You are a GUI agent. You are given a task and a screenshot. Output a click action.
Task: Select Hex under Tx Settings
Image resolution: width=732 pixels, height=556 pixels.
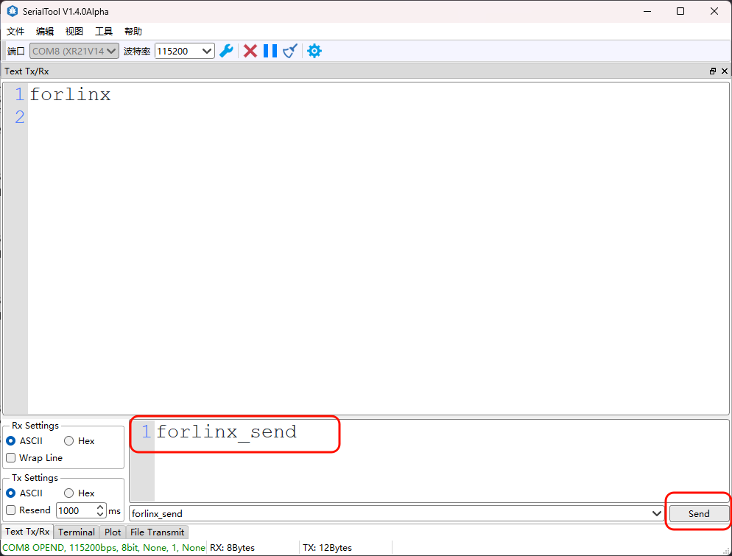(x=69, y=493)
